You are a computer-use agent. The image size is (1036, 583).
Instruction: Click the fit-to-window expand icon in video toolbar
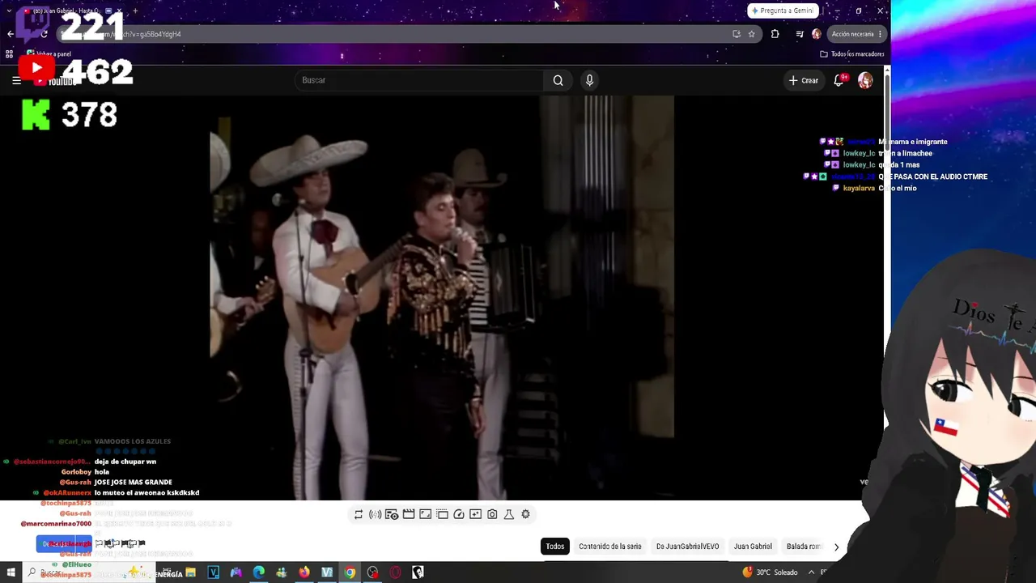pos(426,514)
